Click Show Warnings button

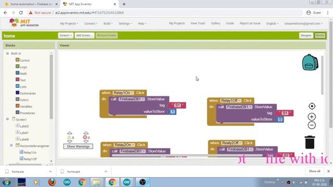point(78,146)
